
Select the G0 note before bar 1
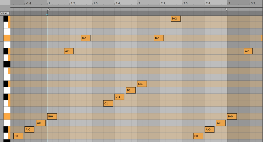[x=18, y=136]
